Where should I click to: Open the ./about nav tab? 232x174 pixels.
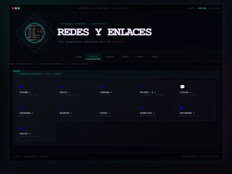point(140,57)
